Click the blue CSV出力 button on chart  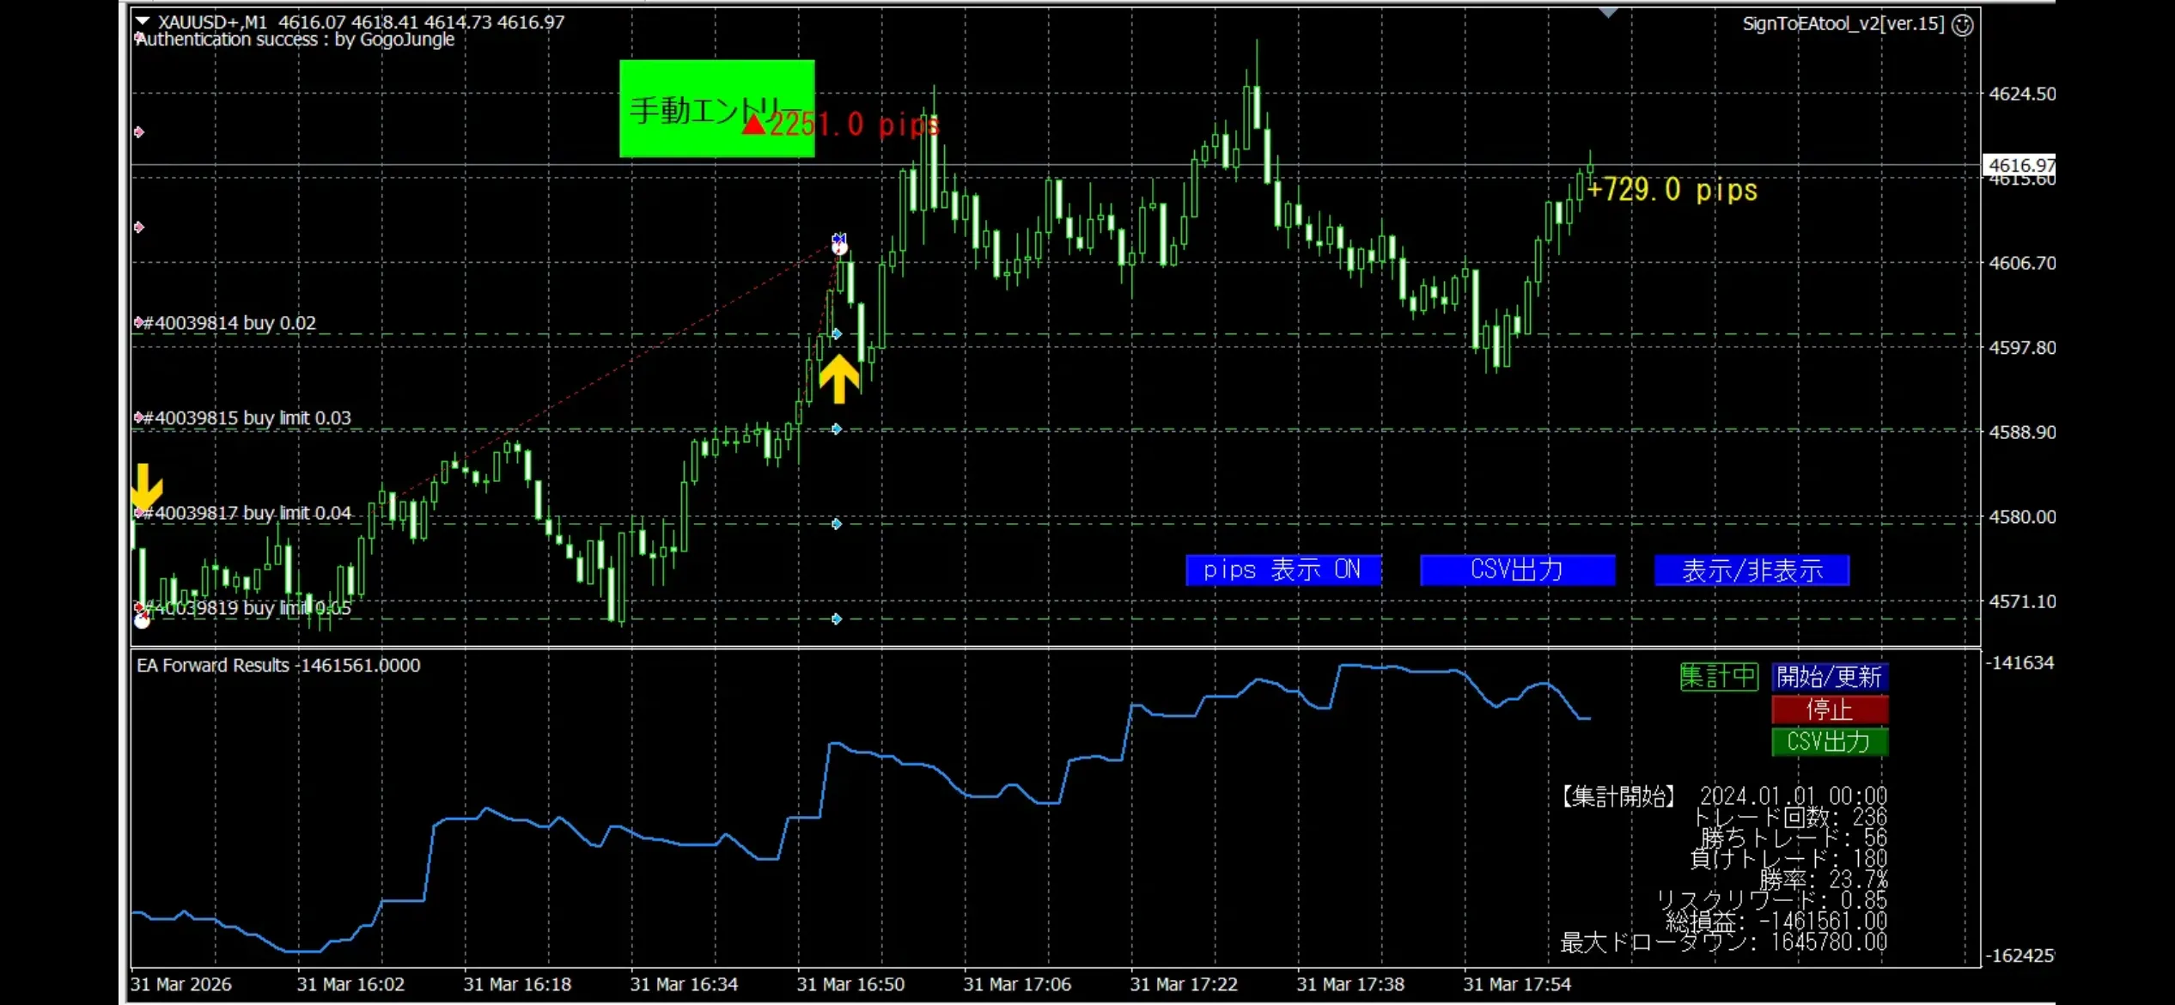1517,569
